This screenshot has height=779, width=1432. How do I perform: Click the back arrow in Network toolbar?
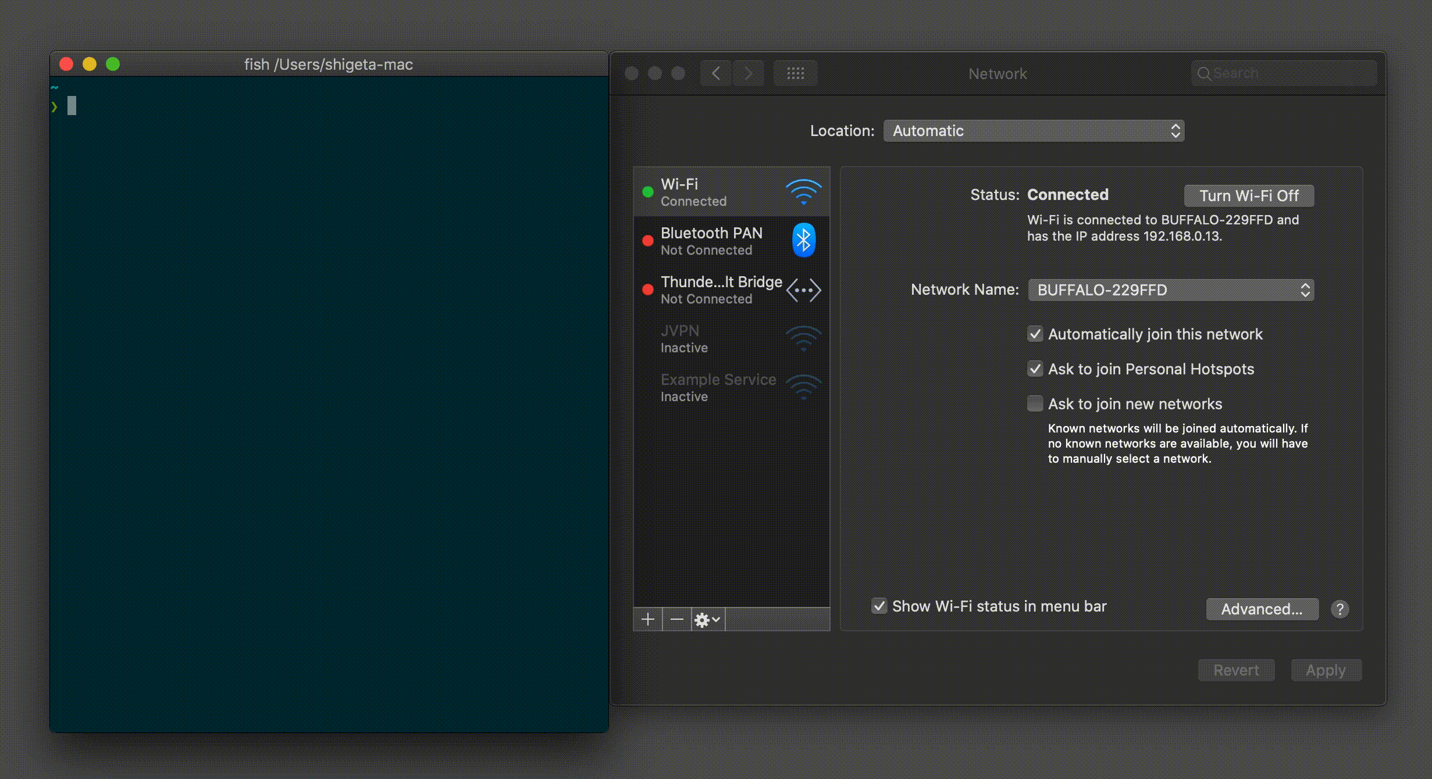click(716, 74)
